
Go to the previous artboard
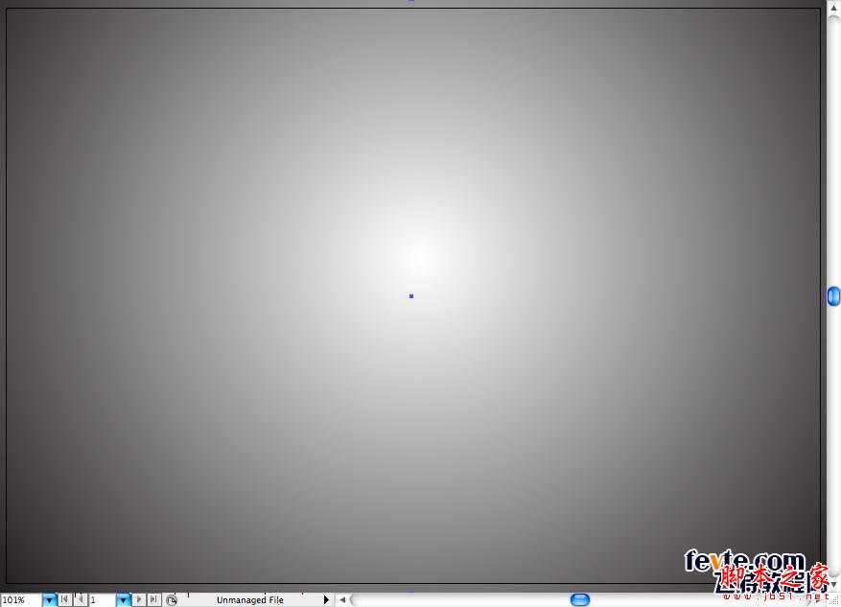[80, 599]
